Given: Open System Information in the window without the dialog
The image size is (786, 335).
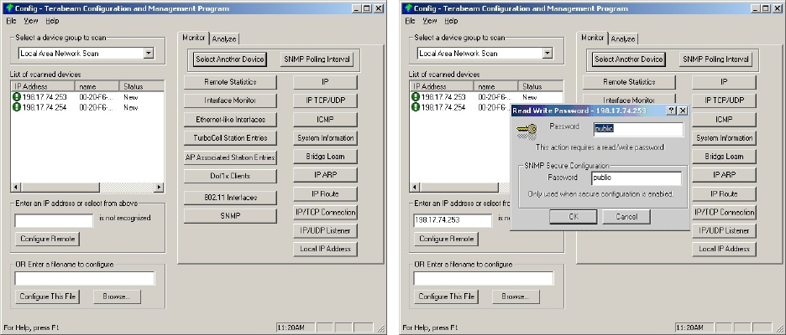Looking at the screenshot, I should (x=325, y=138).
